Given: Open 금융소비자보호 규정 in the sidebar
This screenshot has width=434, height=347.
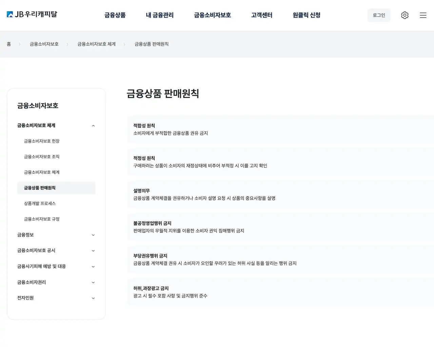Looking at the screenshot, I should (42, 219).
